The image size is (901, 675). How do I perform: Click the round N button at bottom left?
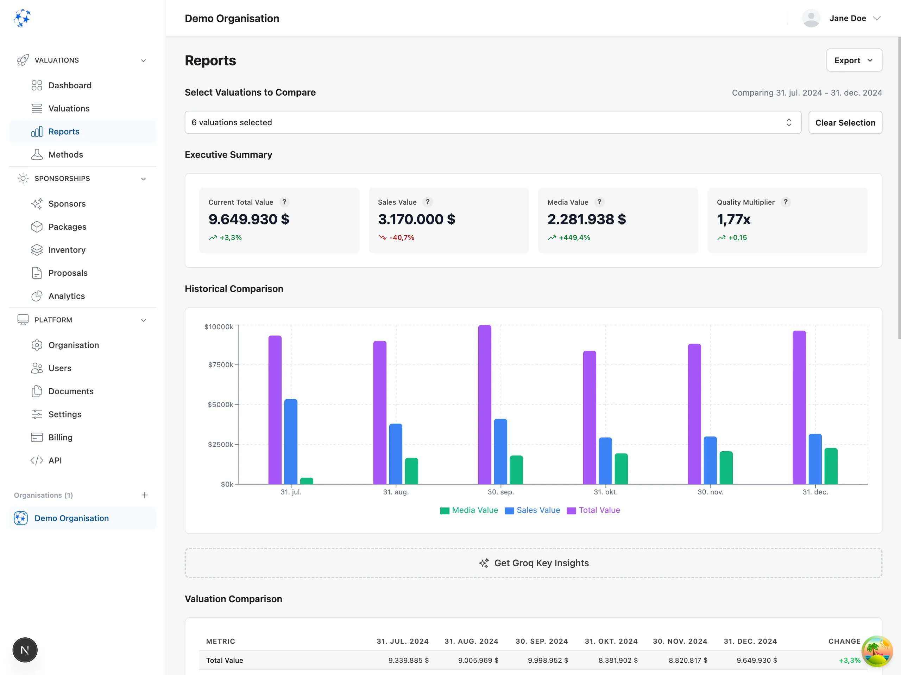pyautogui.click(x=25, y=650)
